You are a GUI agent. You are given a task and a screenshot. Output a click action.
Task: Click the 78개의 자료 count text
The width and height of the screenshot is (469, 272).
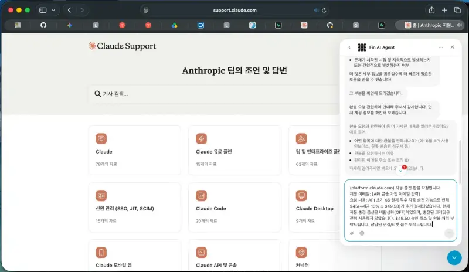pos(106,164)
